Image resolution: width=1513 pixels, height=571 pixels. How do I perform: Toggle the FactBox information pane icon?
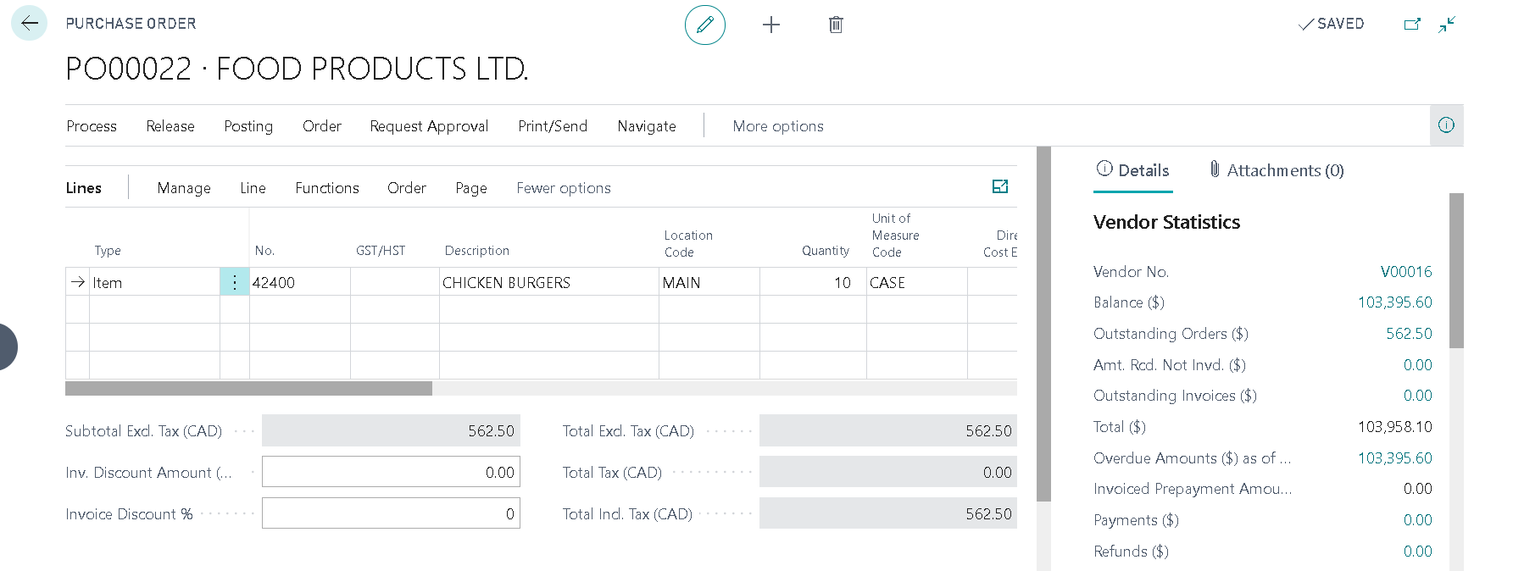tap(1446, 125)
